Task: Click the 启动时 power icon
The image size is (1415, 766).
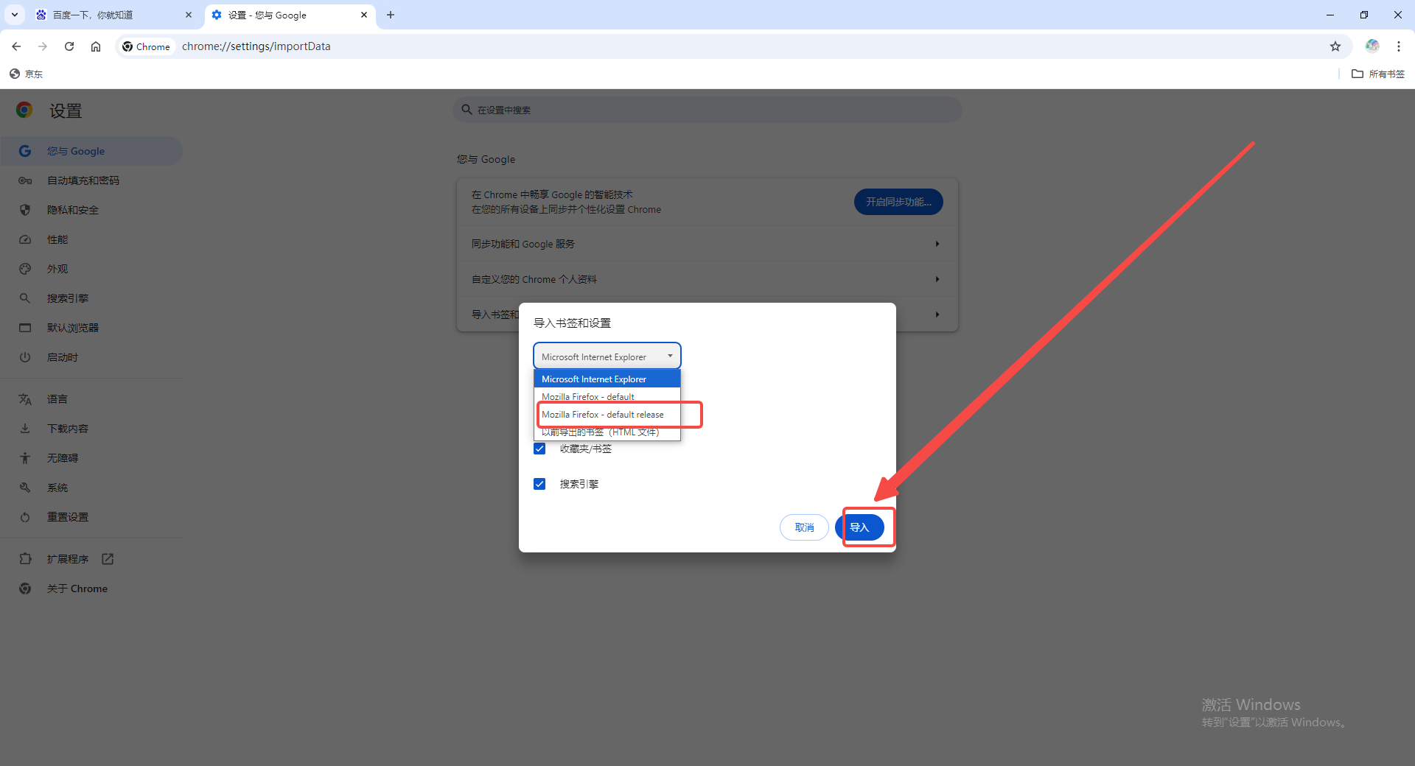Action: point(25,357)
